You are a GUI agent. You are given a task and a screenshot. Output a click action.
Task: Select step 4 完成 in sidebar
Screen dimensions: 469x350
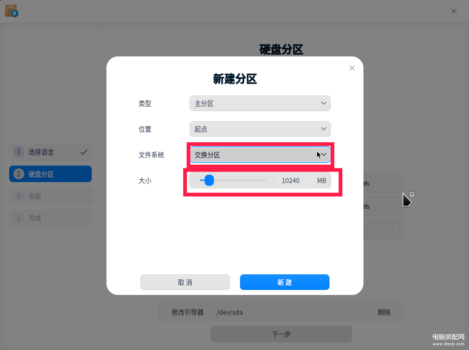[50, 218]
